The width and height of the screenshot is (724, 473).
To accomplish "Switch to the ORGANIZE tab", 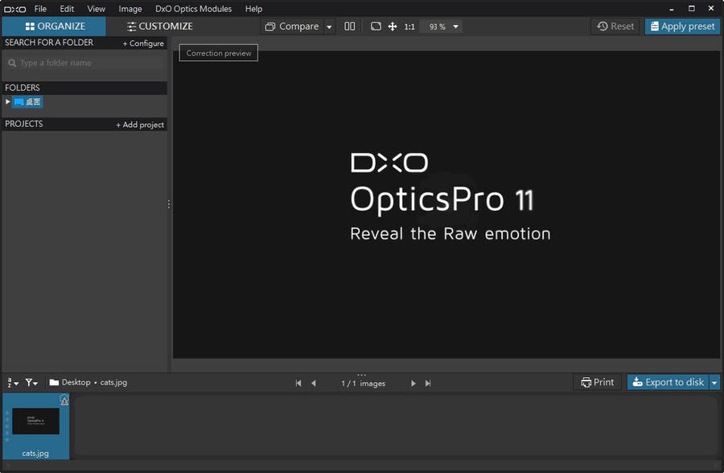I will pos(55,27).
